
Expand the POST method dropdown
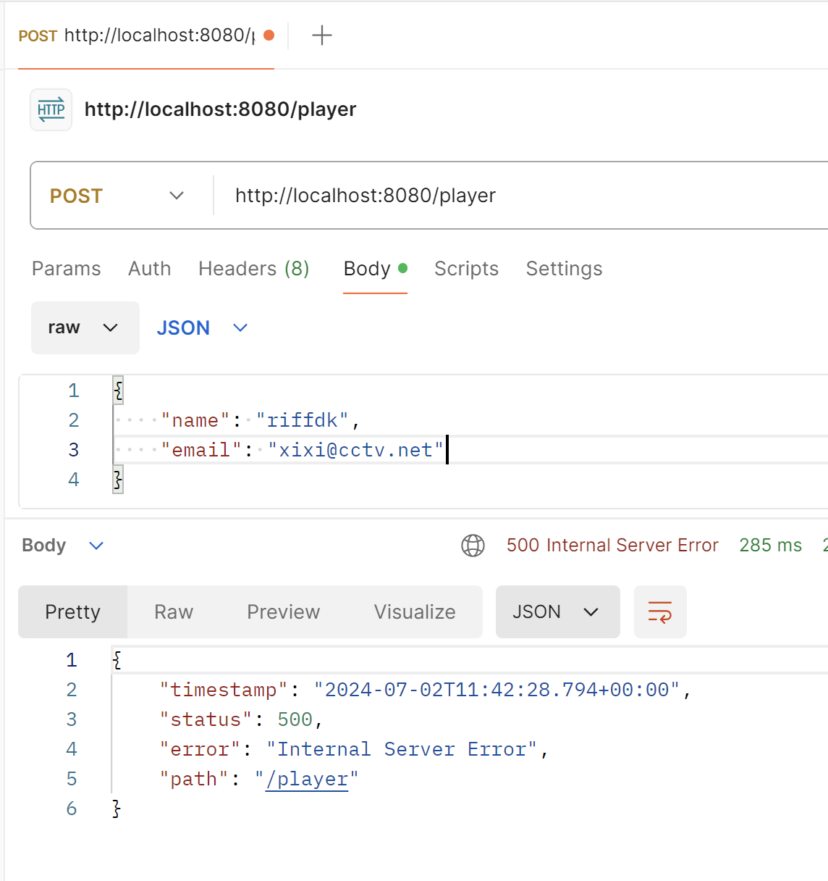click(117, 196)
